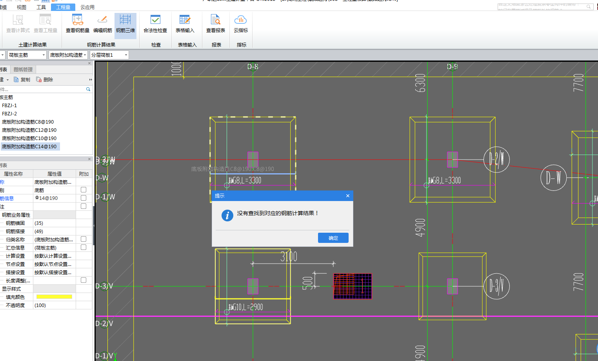Open 云指标 tool
The width and height of the screenshot is (598, 361).
click(x=241, y=23)
